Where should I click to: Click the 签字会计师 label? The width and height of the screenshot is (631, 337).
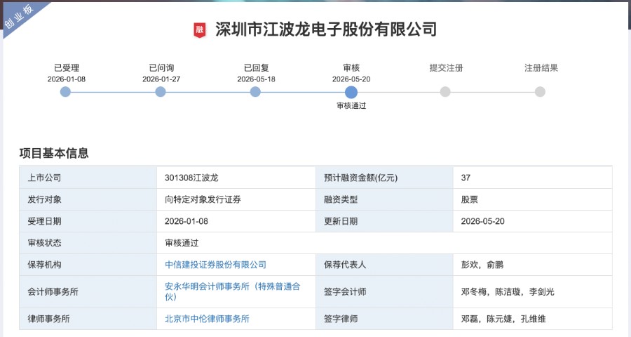[345, 292]
